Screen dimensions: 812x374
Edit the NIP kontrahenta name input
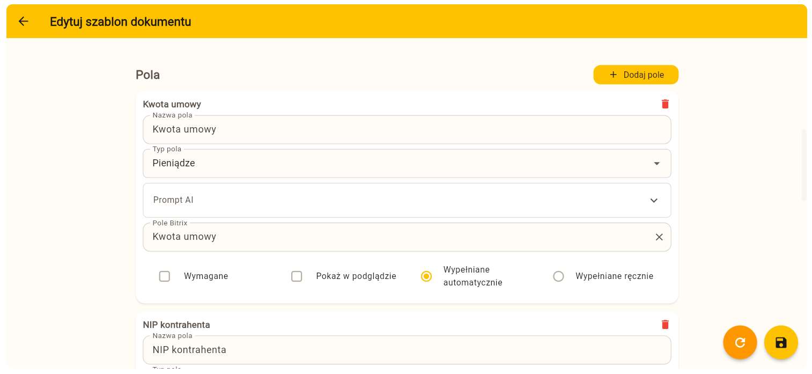click(397, 350)
